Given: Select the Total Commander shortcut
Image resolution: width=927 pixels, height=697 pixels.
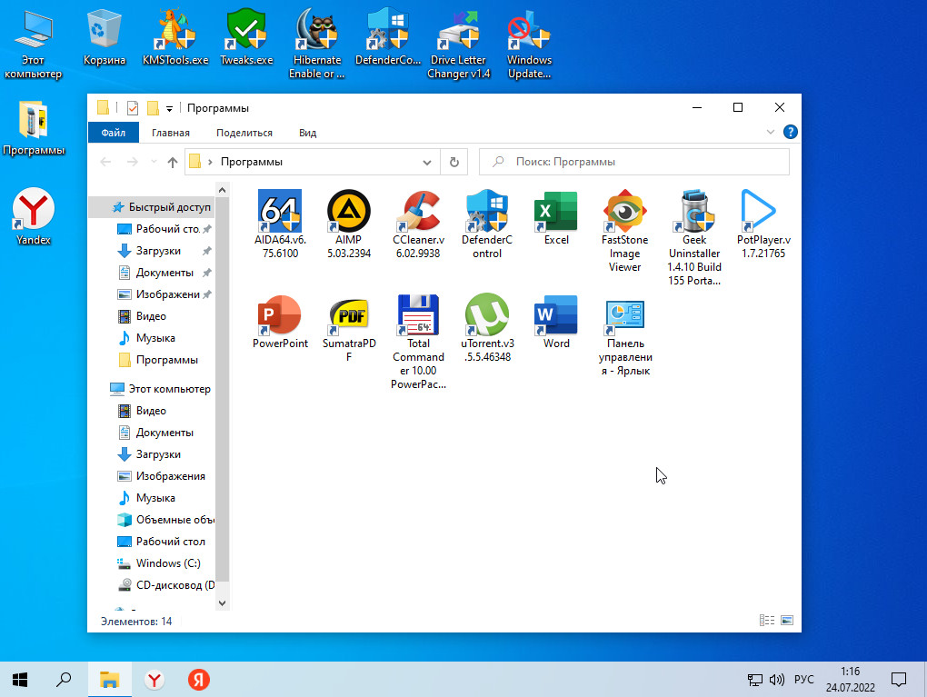Looking at the screenshot, I should tap(418, 314).
